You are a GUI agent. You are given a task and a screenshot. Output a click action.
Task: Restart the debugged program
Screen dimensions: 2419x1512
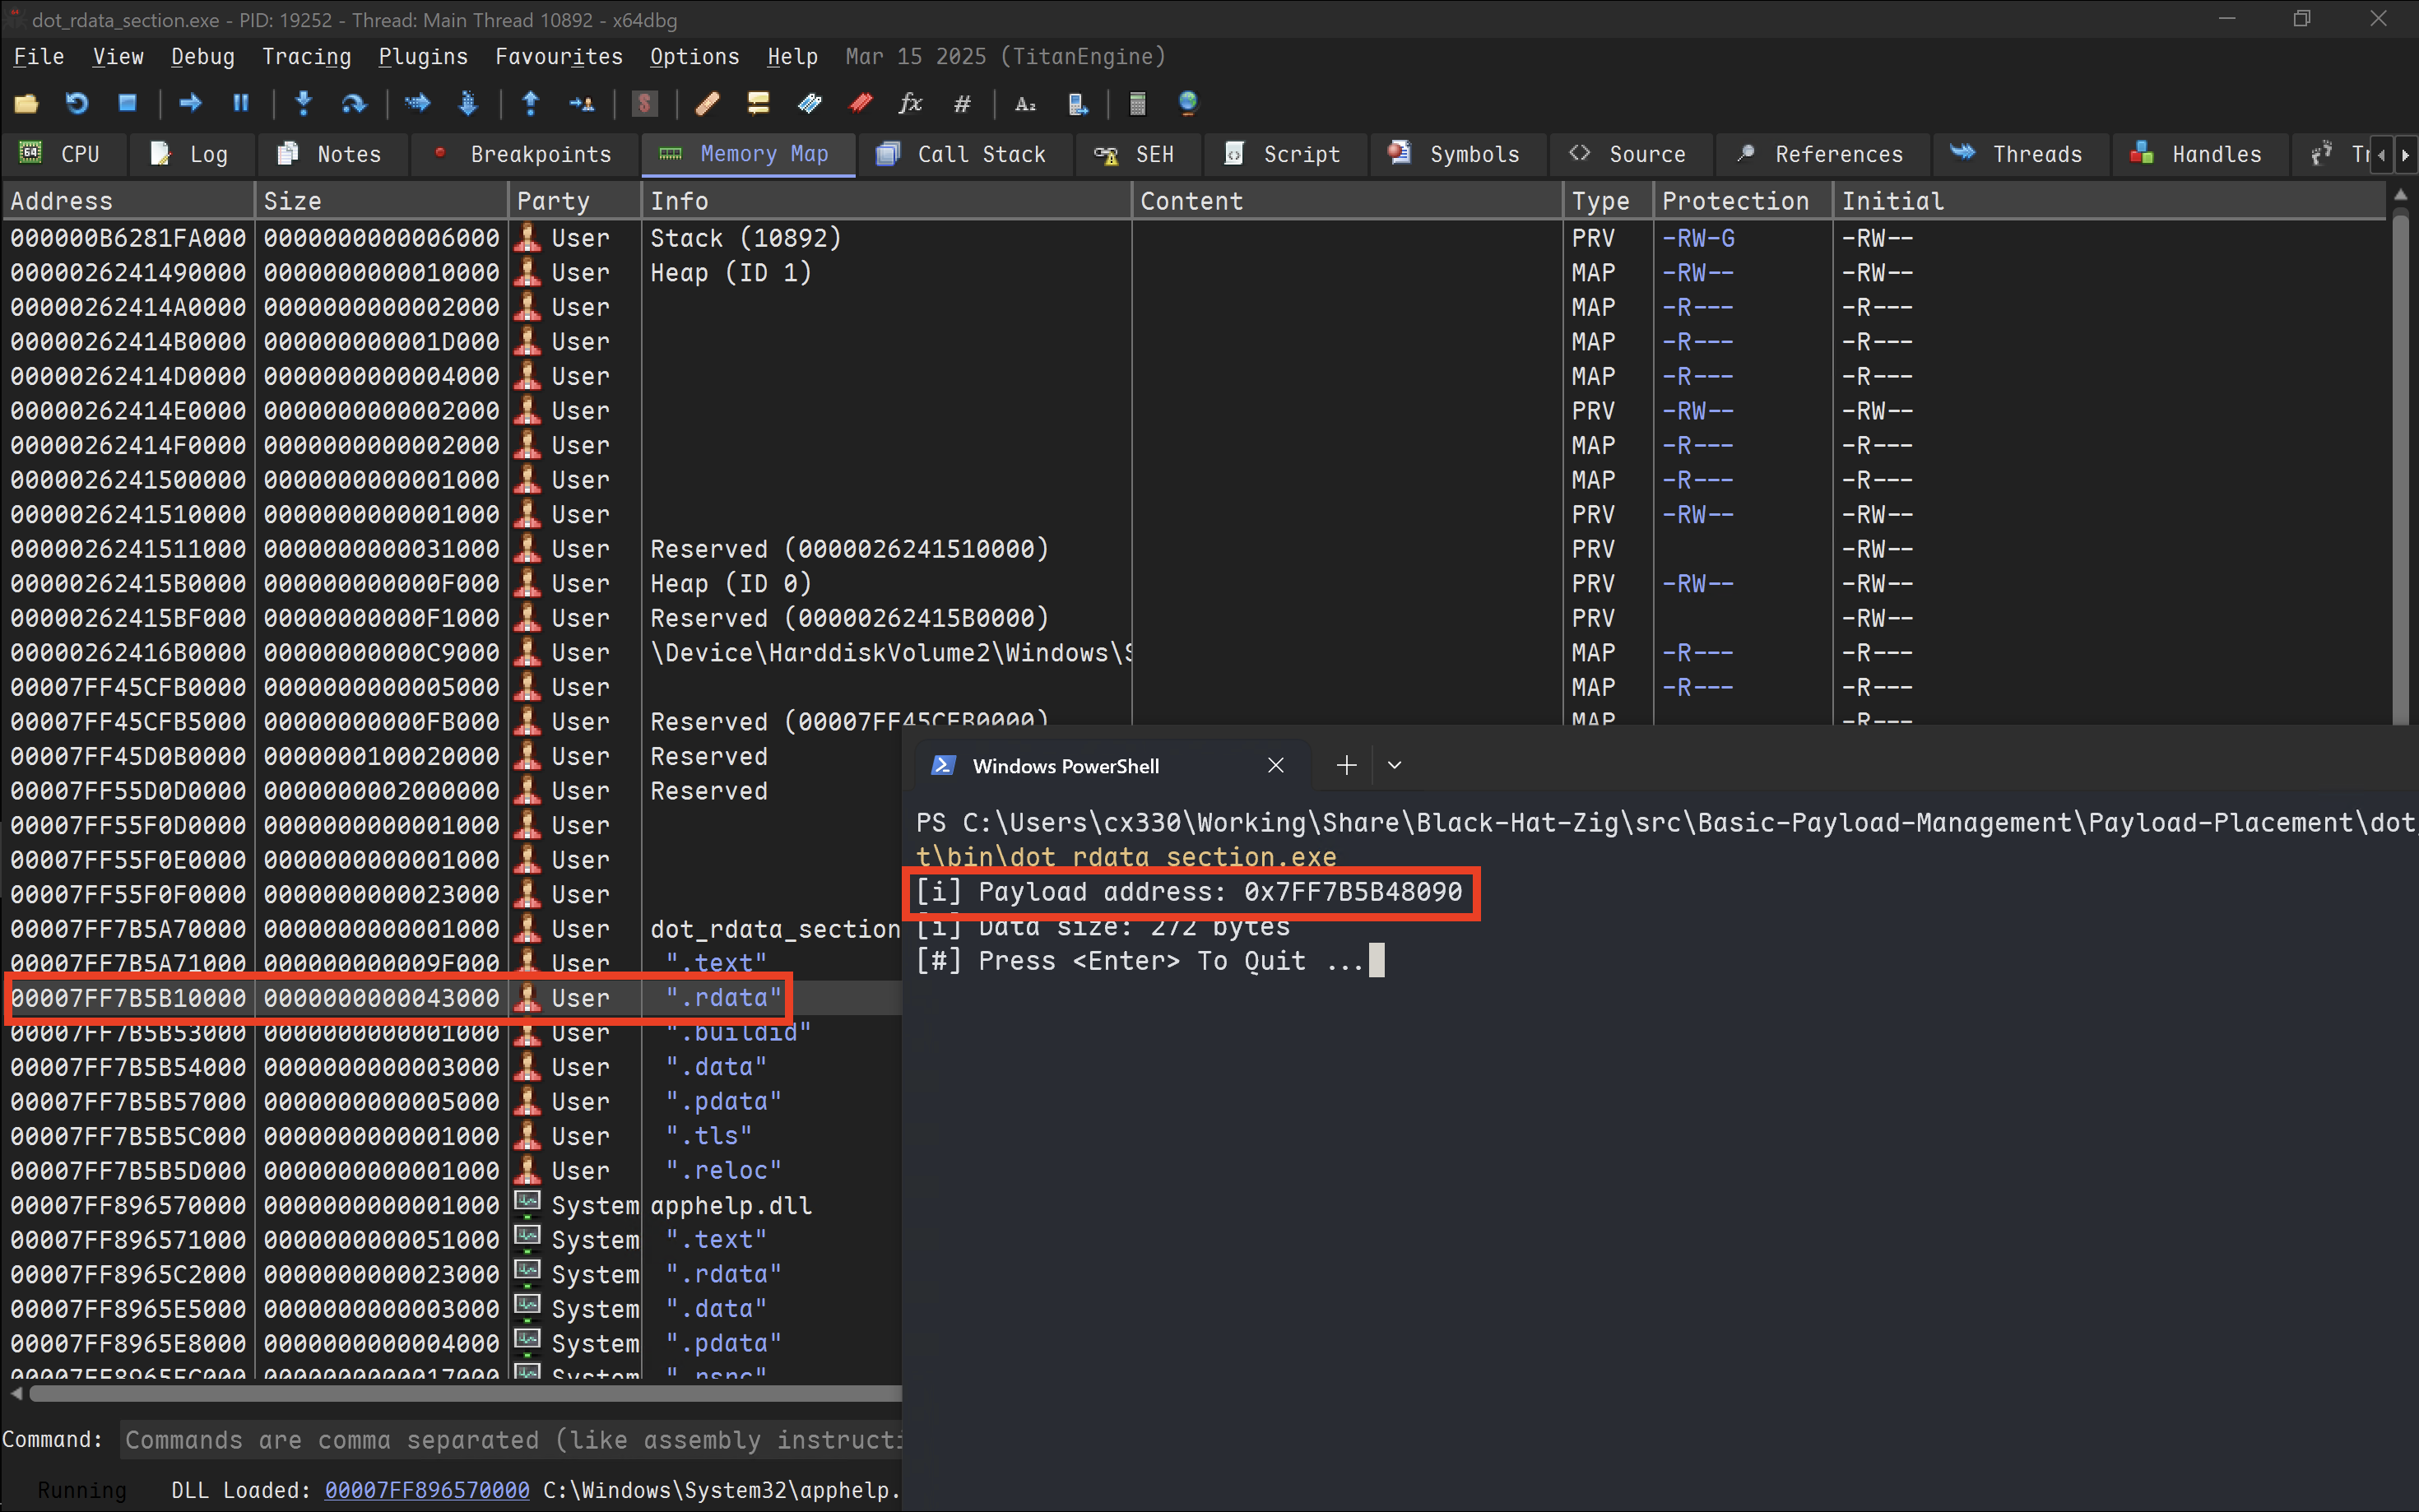tap(77, 103)
